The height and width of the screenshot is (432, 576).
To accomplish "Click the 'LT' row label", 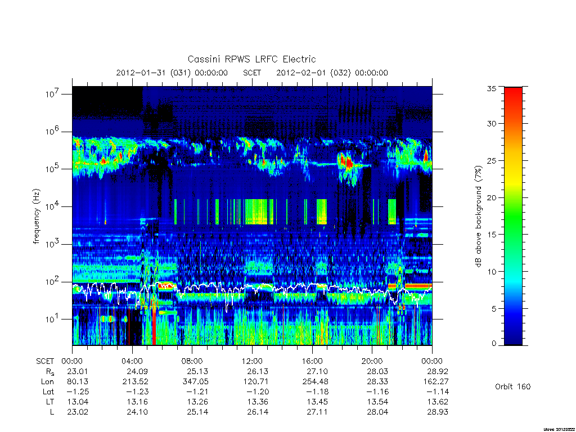I will point(50,402).
